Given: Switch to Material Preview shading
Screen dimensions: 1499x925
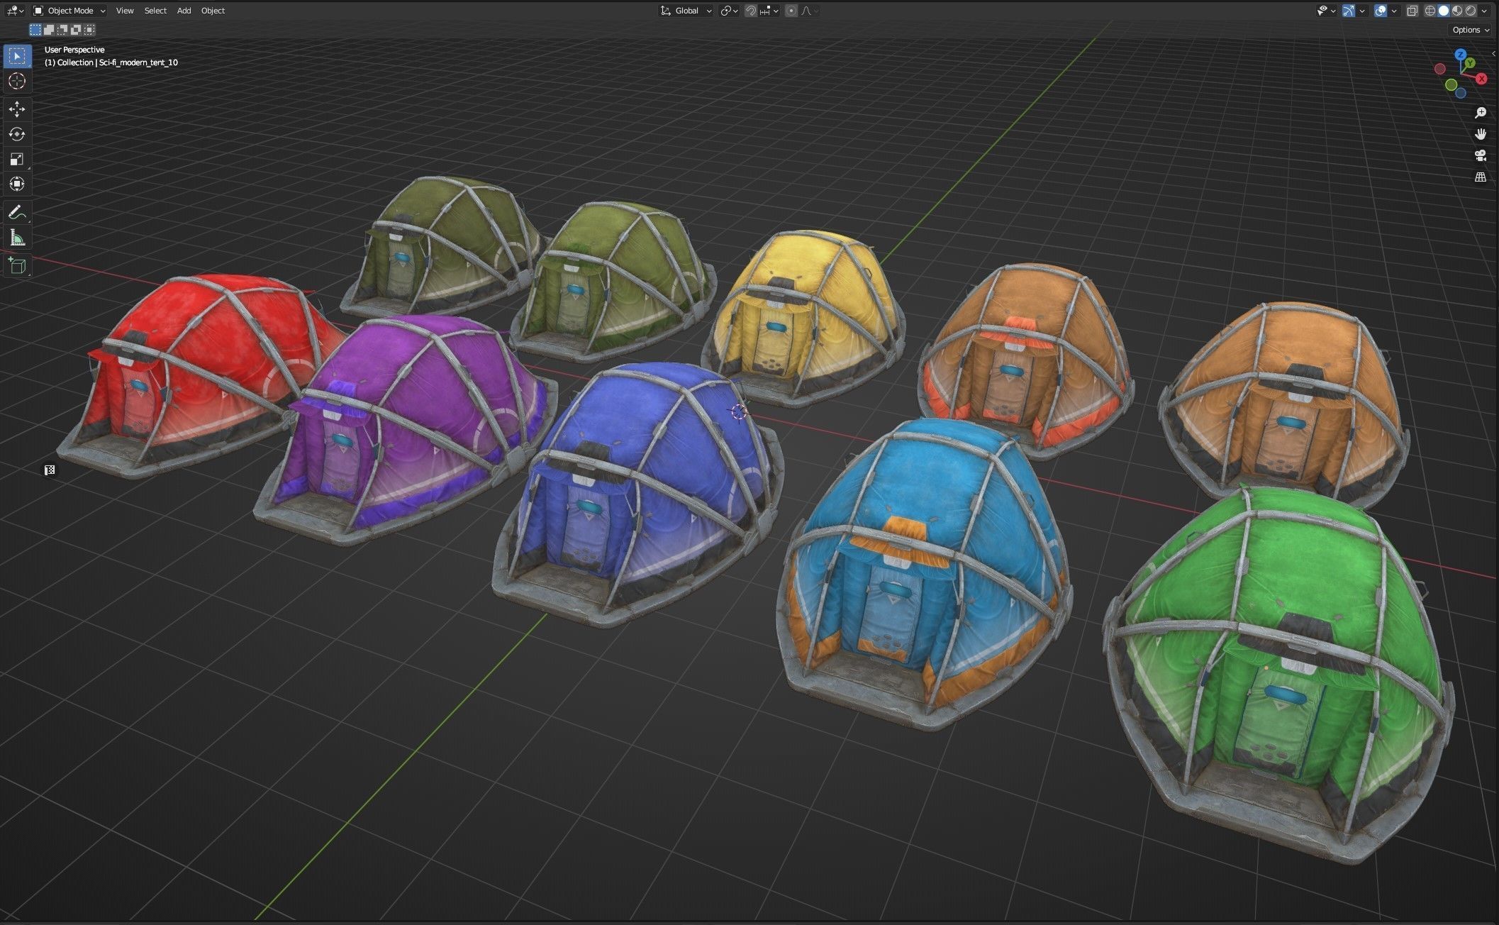Looking at the screenshot, I should 1456,11.
